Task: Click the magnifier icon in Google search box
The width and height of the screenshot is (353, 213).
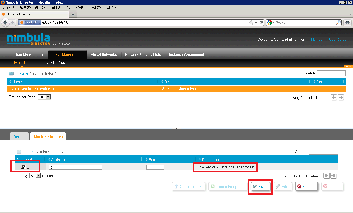Action: [x=338, y=23]
